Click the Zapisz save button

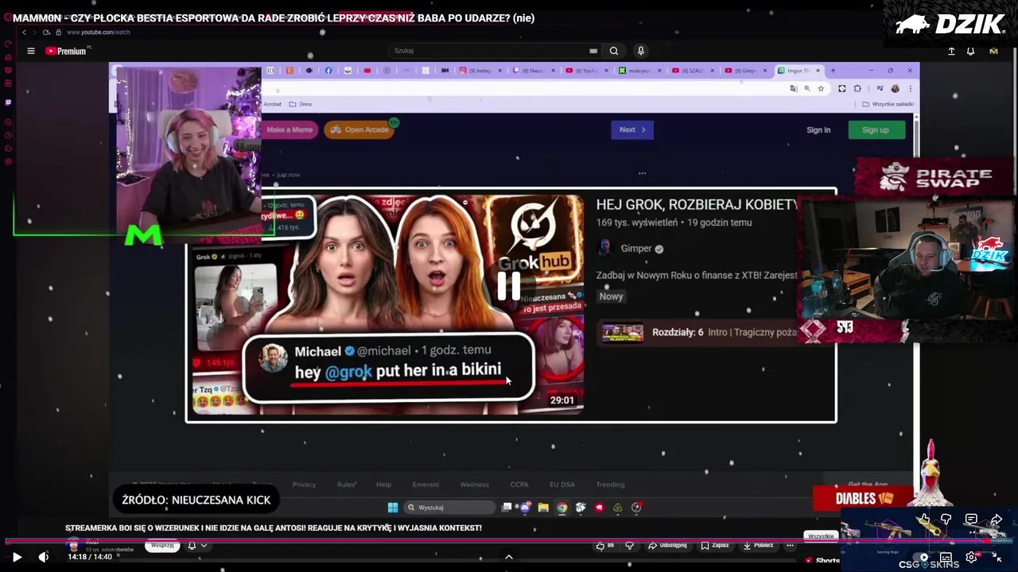(x=716, y=546)
